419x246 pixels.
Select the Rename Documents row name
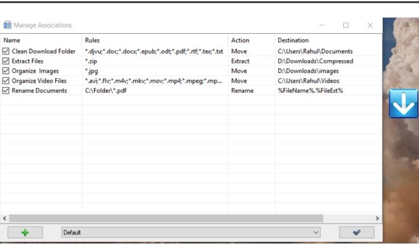[x=39, y=91]
